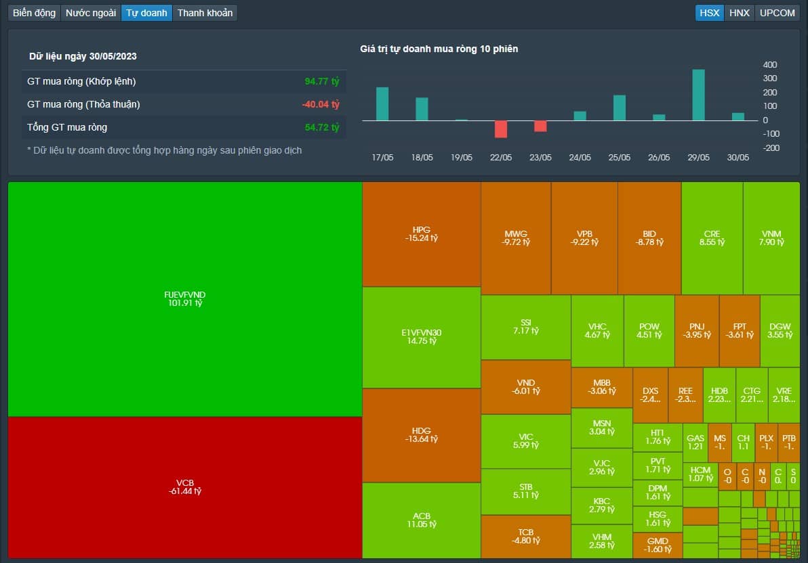808x563 pixels.
Task: Click the BID -8.78 tỷ cell
Action: click(x=649, y=238)
